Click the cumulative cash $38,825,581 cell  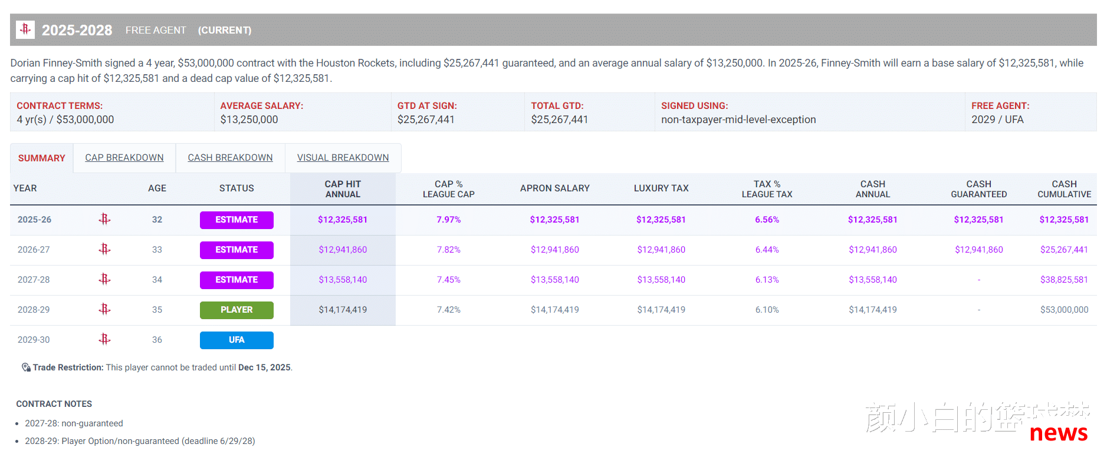[1064, 280]
